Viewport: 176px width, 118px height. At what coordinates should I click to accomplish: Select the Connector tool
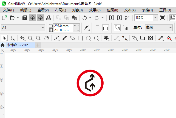coord(124,38)
